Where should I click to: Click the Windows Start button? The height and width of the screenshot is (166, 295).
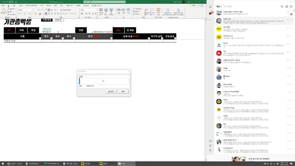(3, 163)
